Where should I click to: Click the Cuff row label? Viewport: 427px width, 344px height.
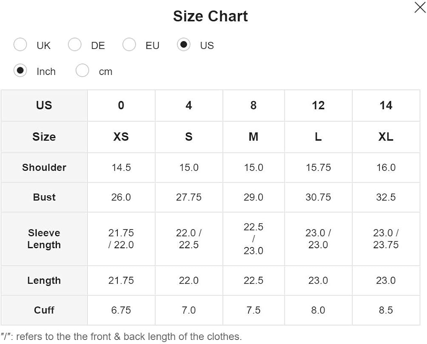pos(44,310)
